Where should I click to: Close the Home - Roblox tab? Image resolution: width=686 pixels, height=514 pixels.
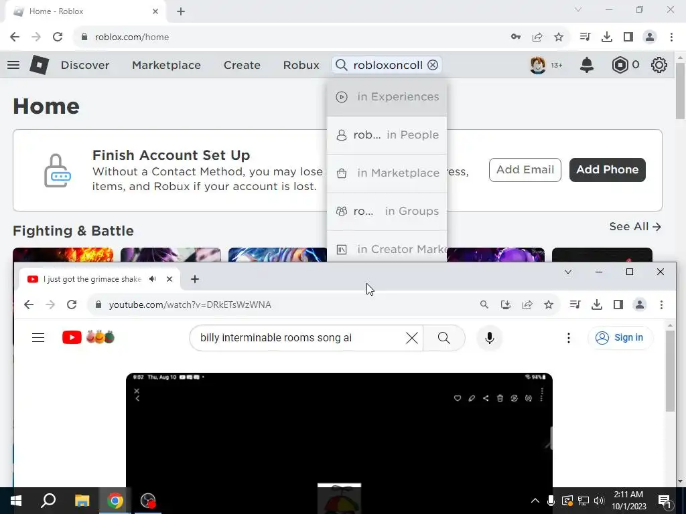pos(155,11)
